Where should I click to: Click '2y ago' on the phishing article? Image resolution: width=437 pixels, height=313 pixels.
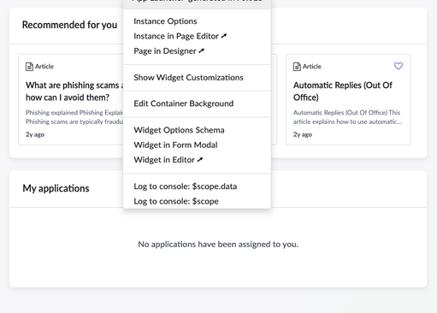tap(35, 134)
